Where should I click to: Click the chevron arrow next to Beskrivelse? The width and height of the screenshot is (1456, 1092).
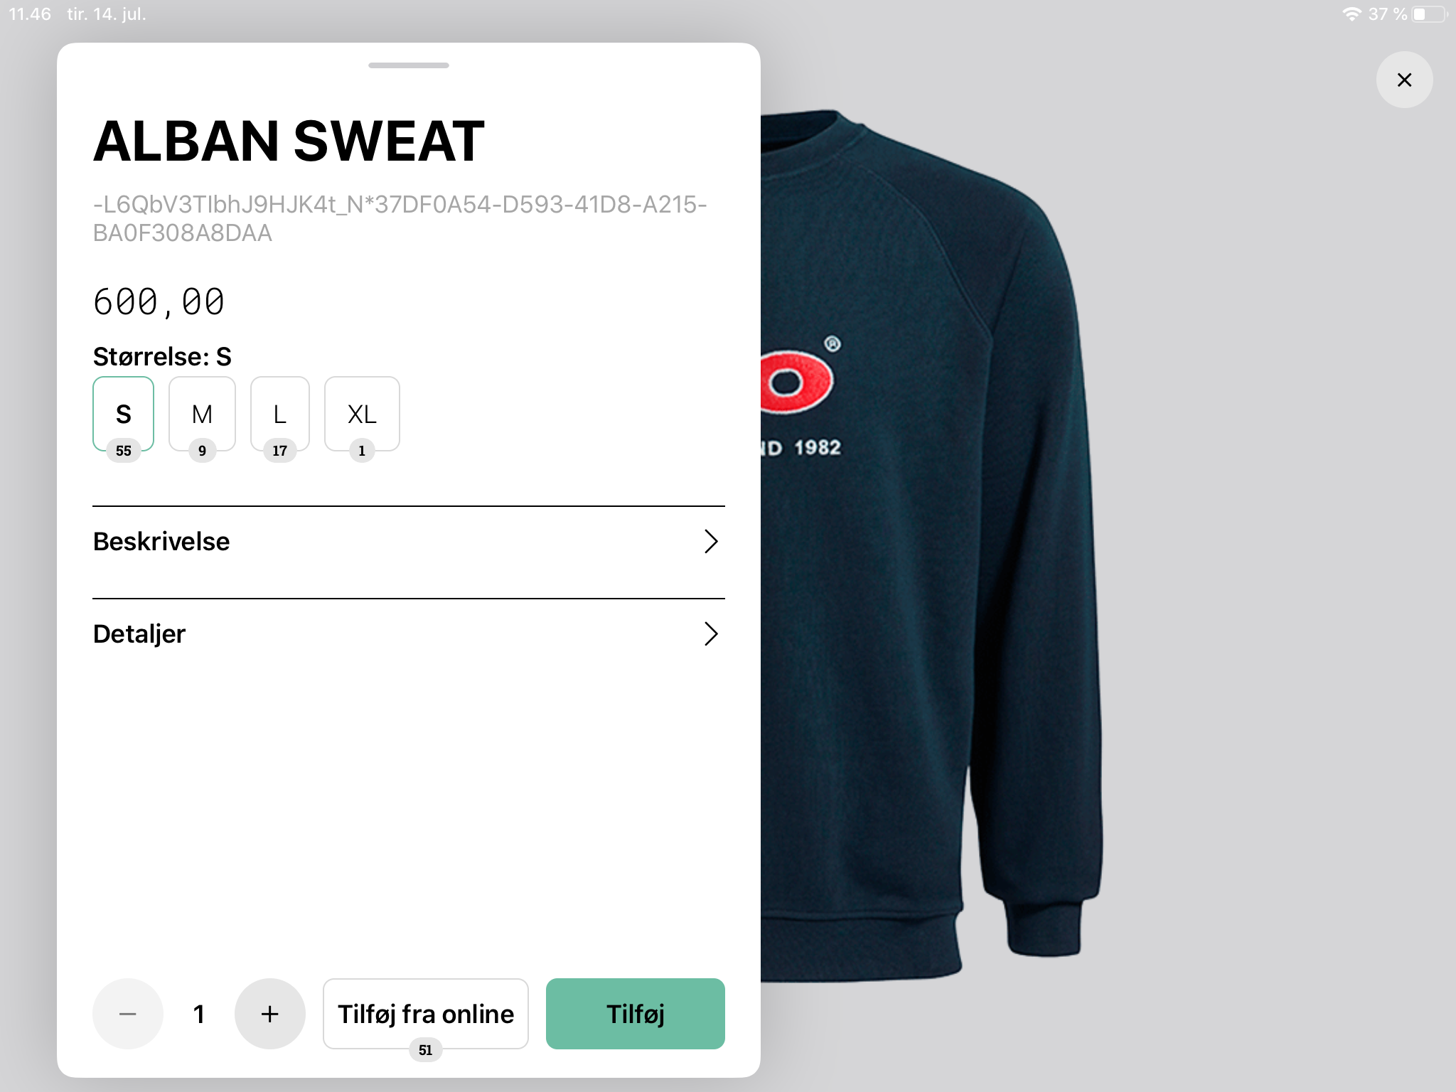pos(711,542)
